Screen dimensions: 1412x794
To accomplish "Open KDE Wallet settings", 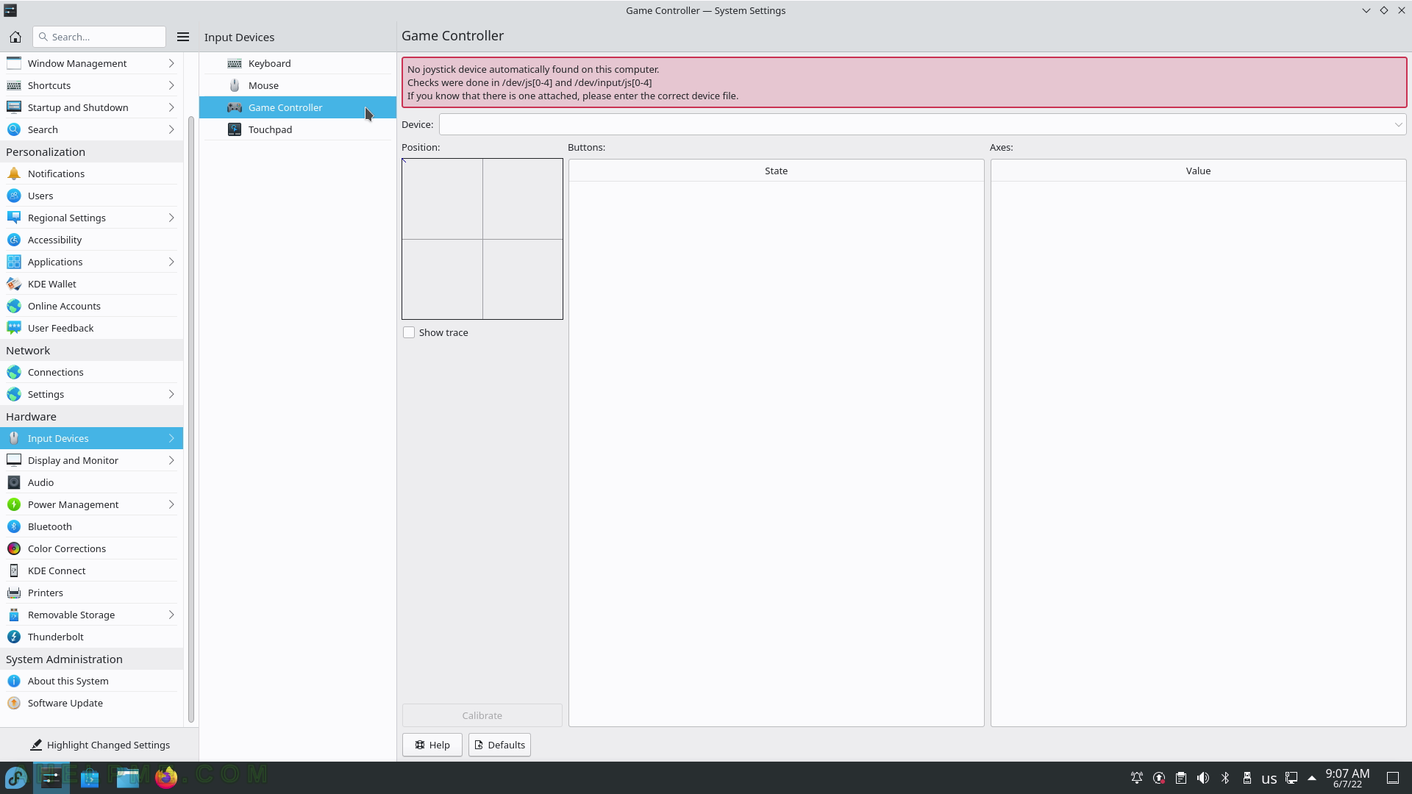I will 91,284.
